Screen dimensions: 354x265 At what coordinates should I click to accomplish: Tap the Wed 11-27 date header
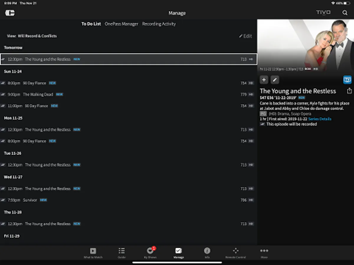(13, 177)
